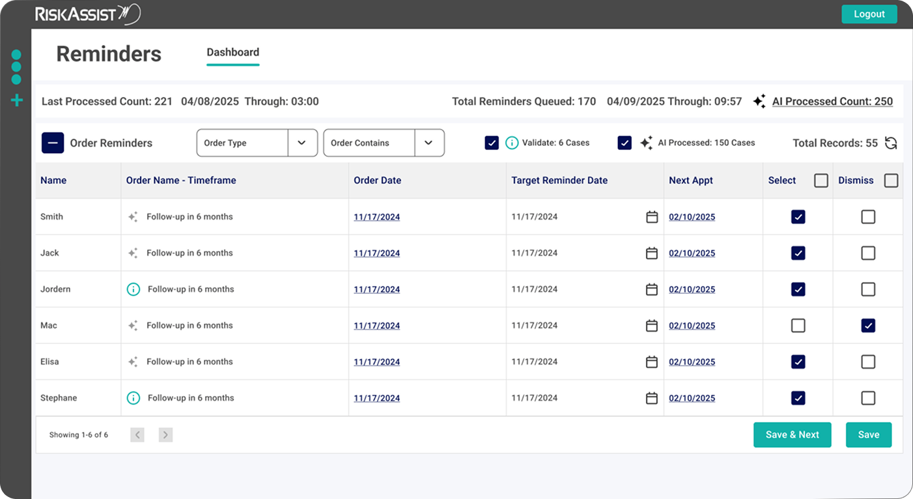Click the info icon in Jordern's row
The image size is (913, 499).
tap(133, 289)
